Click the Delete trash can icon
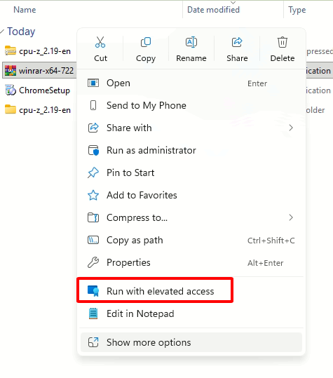The image size is (333, 378). click(283, 42)
